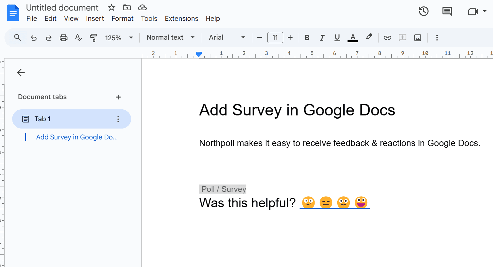Close the document tabs sidebar arrow
The height and width of the screenshot is (267, 493).
pos(21,73)
